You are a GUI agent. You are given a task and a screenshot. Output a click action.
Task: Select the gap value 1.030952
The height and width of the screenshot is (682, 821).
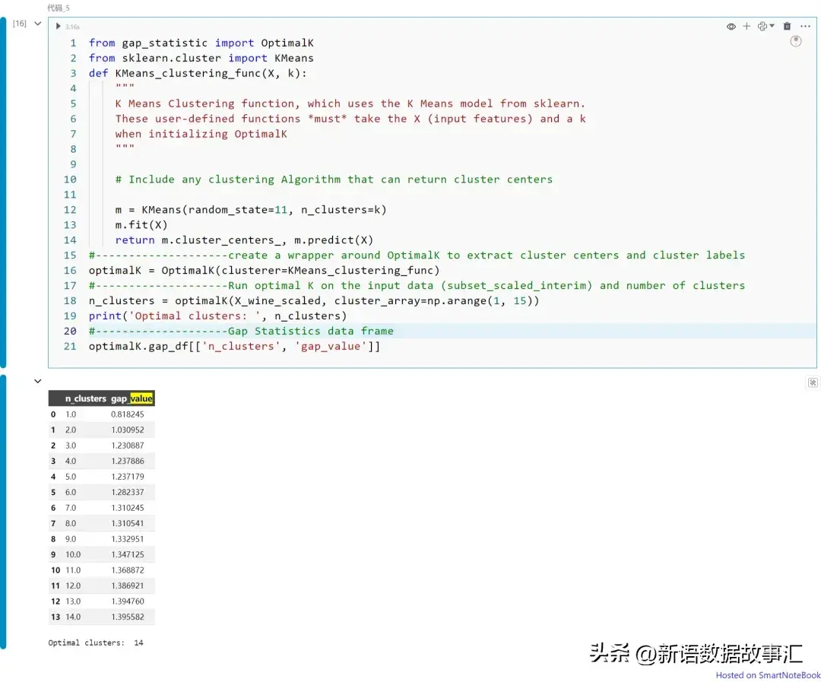coord(127,430)
